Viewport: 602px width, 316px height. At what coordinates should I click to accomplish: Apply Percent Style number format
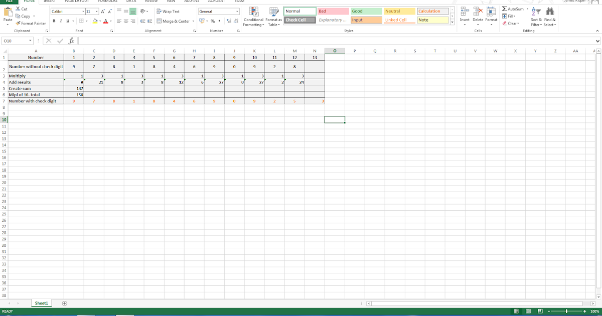(x=213, y=21)
